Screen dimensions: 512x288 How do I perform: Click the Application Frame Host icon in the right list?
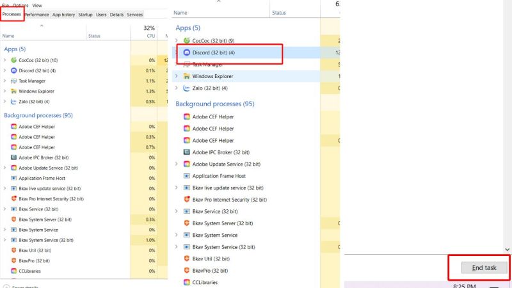pyautogui.click(x=187, y=176)
